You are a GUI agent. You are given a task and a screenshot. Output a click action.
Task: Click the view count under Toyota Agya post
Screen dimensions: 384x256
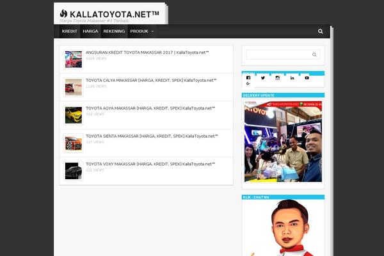(95, 115)
